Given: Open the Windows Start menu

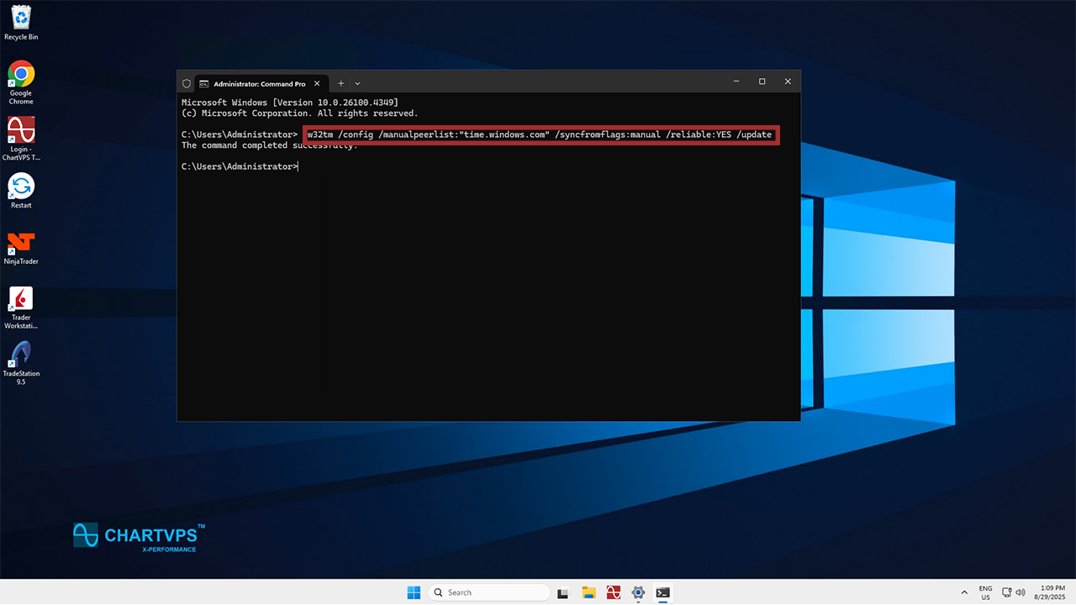Looking at the screenshot, I should click(x=414, y=592).
